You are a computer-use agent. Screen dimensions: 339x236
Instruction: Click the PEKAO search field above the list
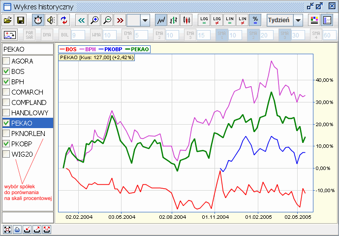[x=28, y=49]
